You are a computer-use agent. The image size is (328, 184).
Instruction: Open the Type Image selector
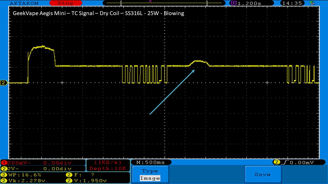tap(150, 175)
